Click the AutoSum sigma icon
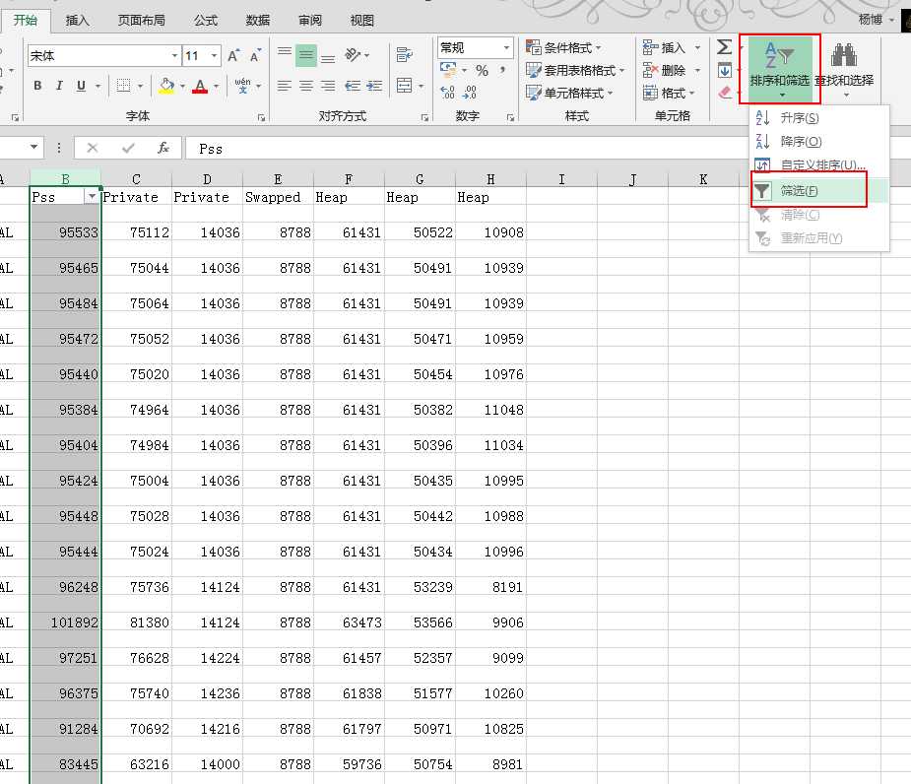 (x=724, y=47)
